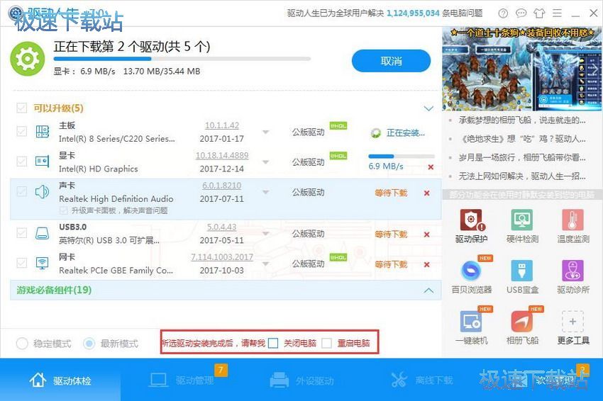Viewport: 603px width, 401px height.
Task: Click the overall download progress bar
Action: click(x=182, y=59)
